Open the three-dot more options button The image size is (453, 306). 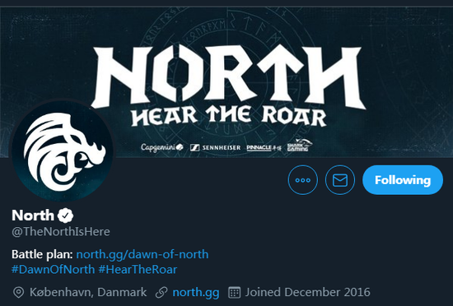pyautogui.click(x=303, y=180)
